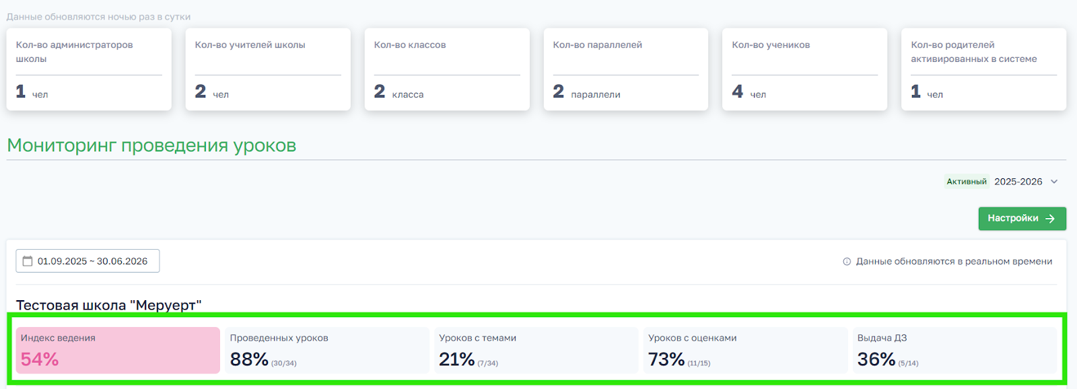Open the Проведенных уроков 88% tile
Screen dimensions: 1077x389
coord(326,350)
